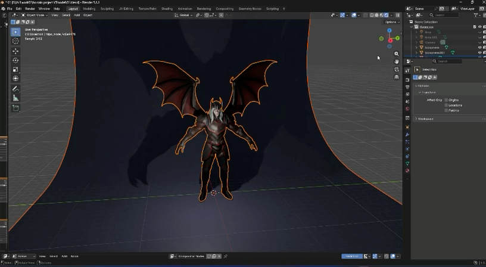The width and height of the screenshot is (486, 267).
Task: Open the Material properties tab
Action: click(x=407, y=170)
